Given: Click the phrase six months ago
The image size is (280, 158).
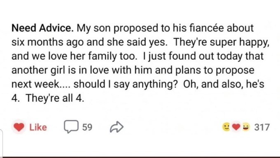Looking at the screenshot, I should [47, 42].
